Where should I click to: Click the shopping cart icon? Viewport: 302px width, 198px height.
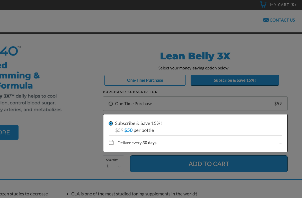[263, 4]
